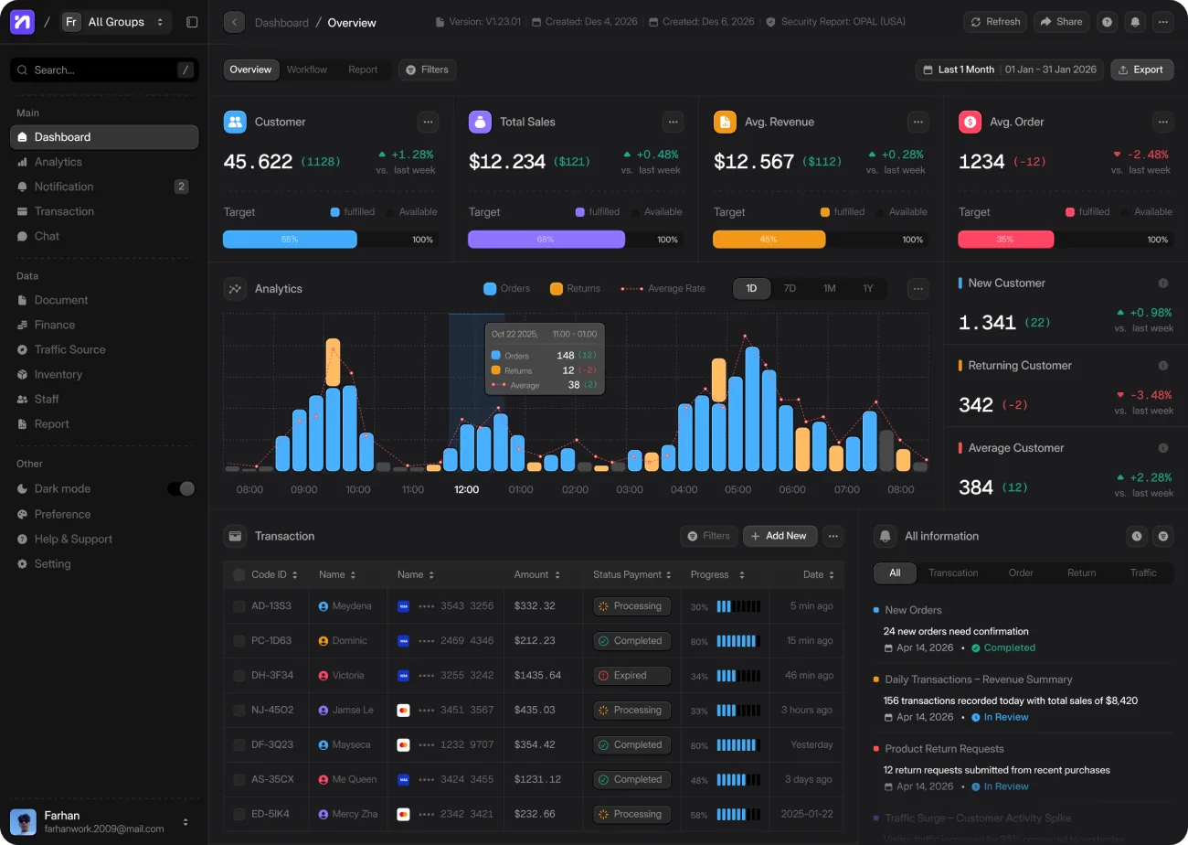Image resolution: width=1188 pixels, height=845 pixels.
Task: Click the Refresh button
Action: [995, 22]
